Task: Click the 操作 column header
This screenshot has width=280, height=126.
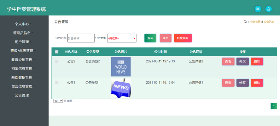Action: 242,52
